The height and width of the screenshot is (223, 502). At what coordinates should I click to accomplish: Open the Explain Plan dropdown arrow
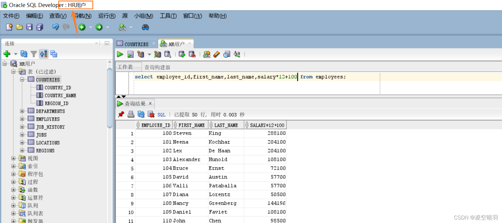149,55
